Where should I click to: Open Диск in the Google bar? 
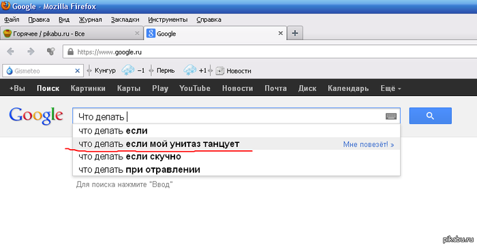click(x=307, y=88)
